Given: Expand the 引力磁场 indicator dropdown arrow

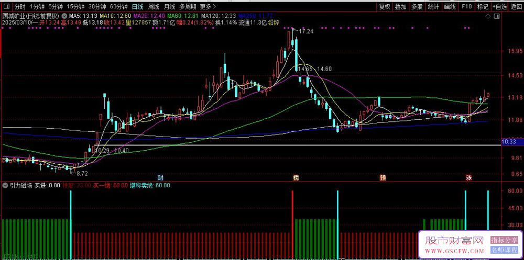Looking at the screenshot, I should pos(5,185).
